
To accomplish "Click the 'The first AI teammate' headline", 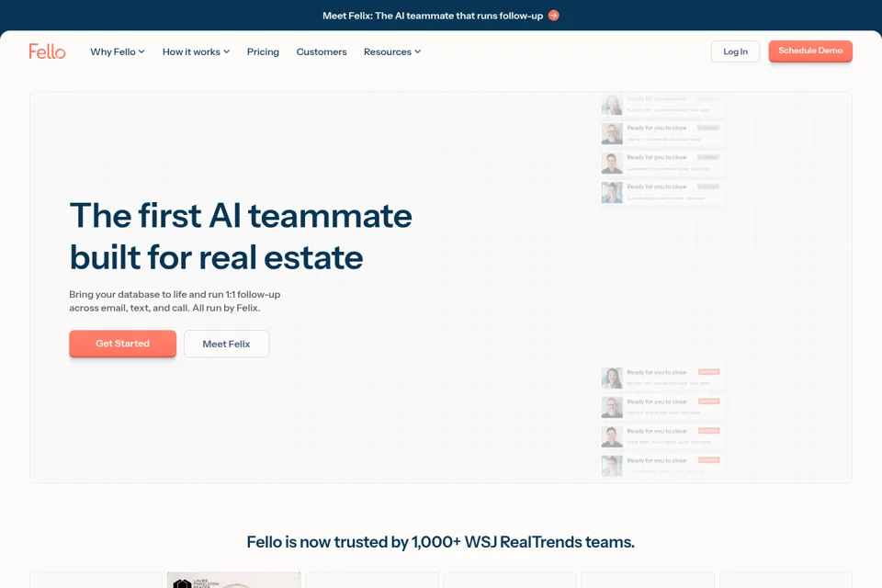I will [x=241, y=236].
